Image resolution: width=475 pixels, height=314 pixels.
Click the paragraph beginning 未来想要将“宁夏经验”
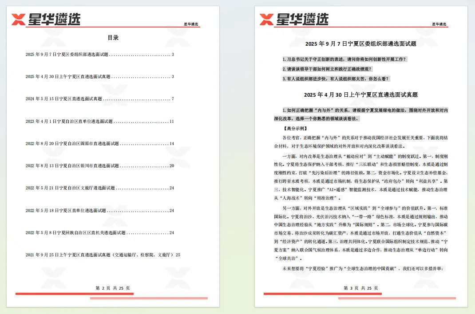[364, 269]
